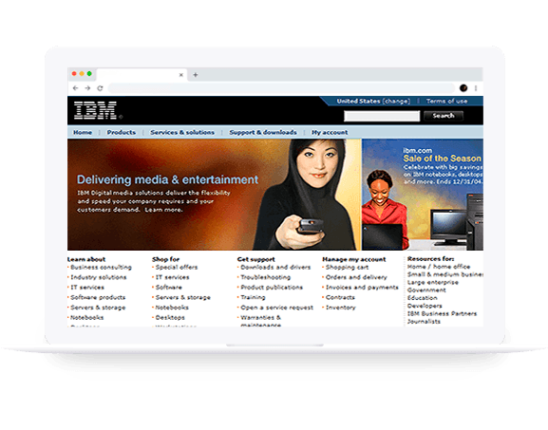Go to My account

[x=330, y=132]
